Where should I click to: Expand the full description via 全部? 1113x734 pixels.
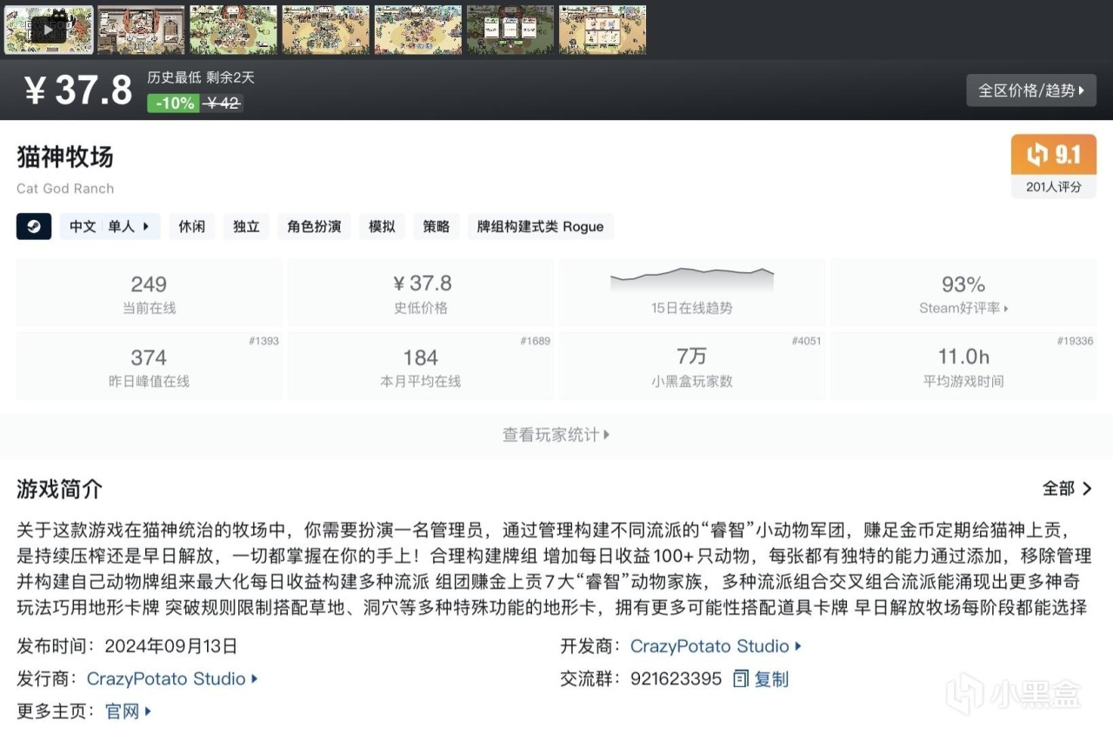coord(1067,489)
